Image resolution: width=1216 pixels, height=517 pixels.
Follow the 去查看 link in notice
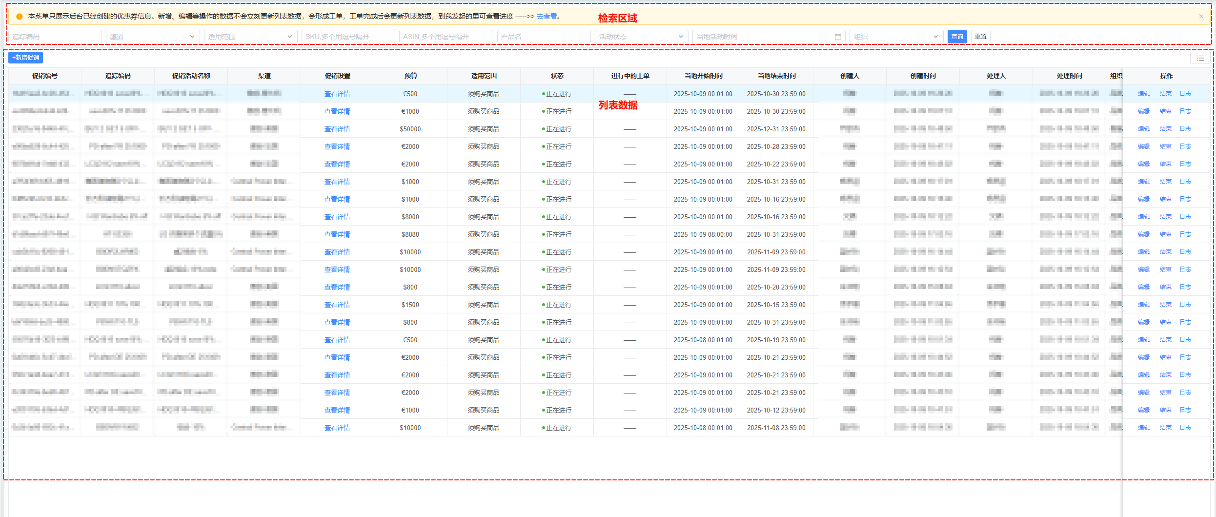pyautogui.click(x=547, y=16)
